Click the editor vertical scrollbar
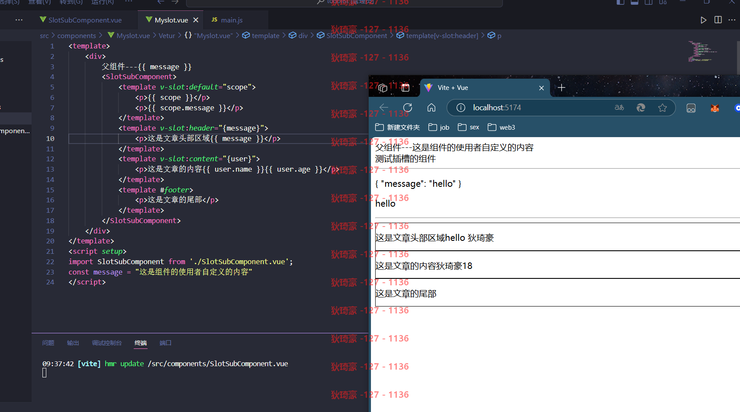This screenshot has width=740, height=412. pos(738,57)
